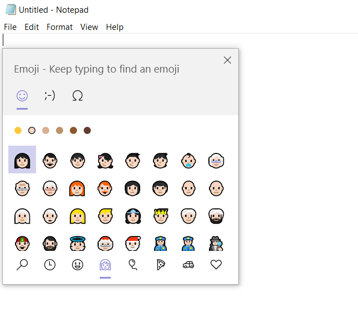This screenshot has height=314, width=358.
Task: Select black-bearded man without hat emoji
Action: pyautogui.click(x=50, y=244)
